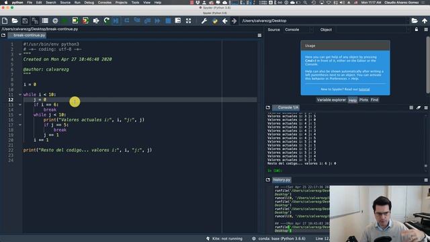Select the break-continue.py editor tab
Viewport: 430px width, 242px height.
tap(27, 36)
